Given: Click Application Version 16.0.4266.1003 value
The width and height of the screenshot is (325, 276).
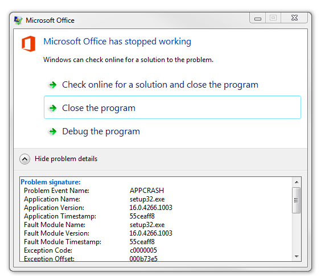Looking at the screenshot, I should [x=151, y=208].
